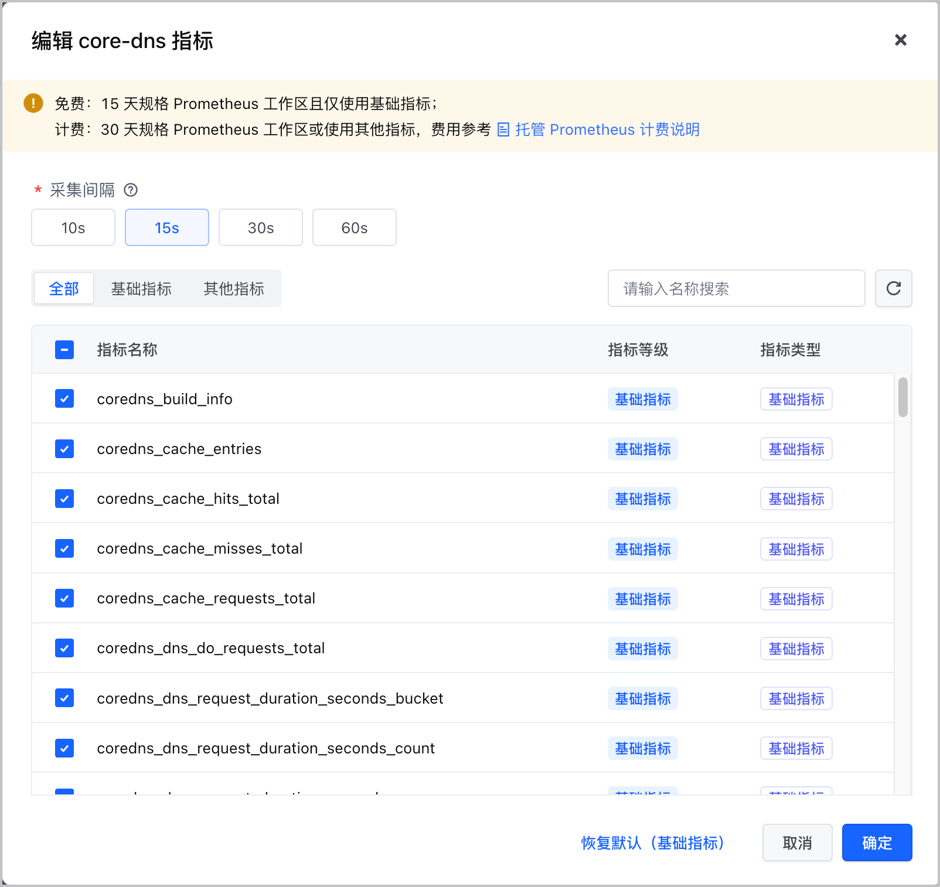Click the 指标等级 tag for coredns_dns_request_duration_seconds_count
The width and height of the screenshot is (940, 887).
pyautogui.click(x=643, y=748)
